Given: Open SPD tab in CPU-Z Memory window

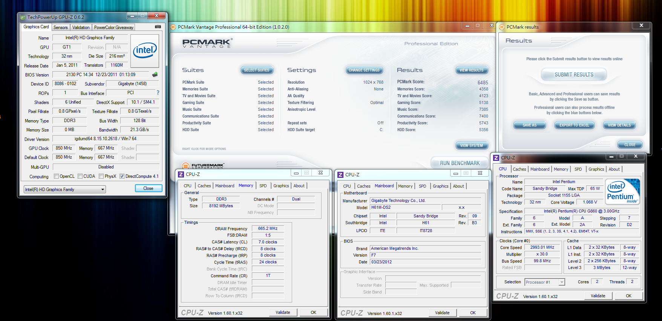Looking at the screenshot, I should pyautogui.click(x=263, y=186).
